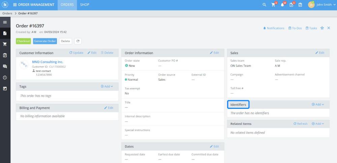
Task: Open the Identifiers Add dropdown
Action: tap(318, 105)
